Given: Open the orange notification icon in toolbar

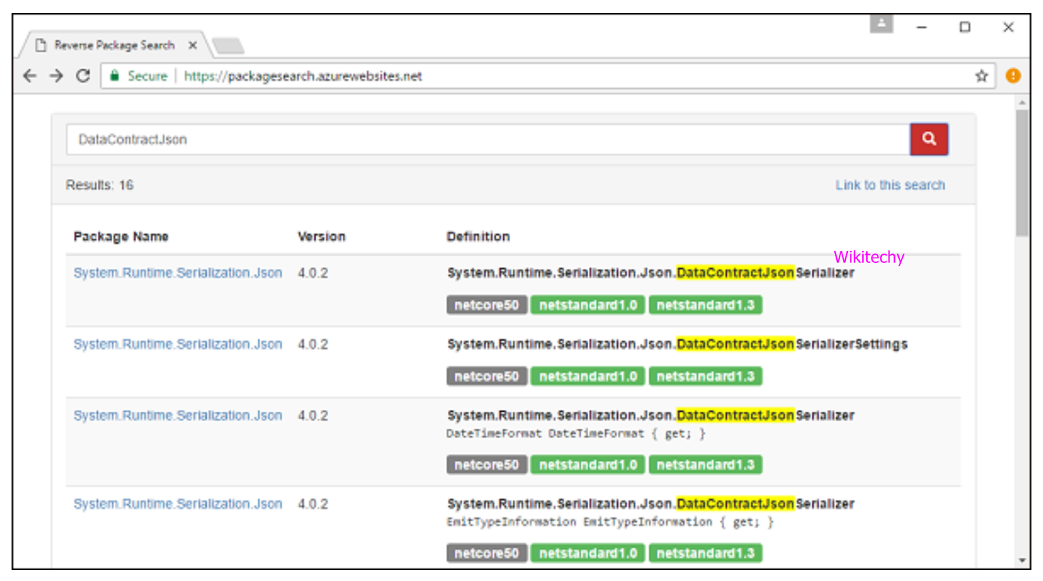Looking at the screenshot, I should (x=1013, y=76).
